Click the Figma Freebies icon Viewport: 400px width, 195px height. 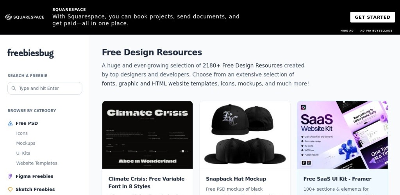coord(10,176)
